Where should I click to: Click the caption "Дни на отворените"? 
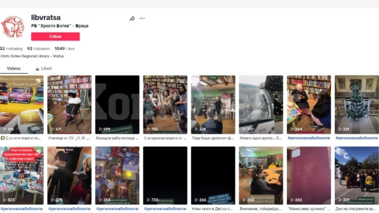coord(357,209)
